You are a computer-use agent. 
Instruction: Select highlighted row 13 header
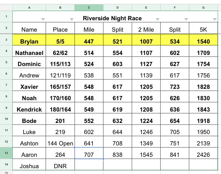(x=6, y=153)
